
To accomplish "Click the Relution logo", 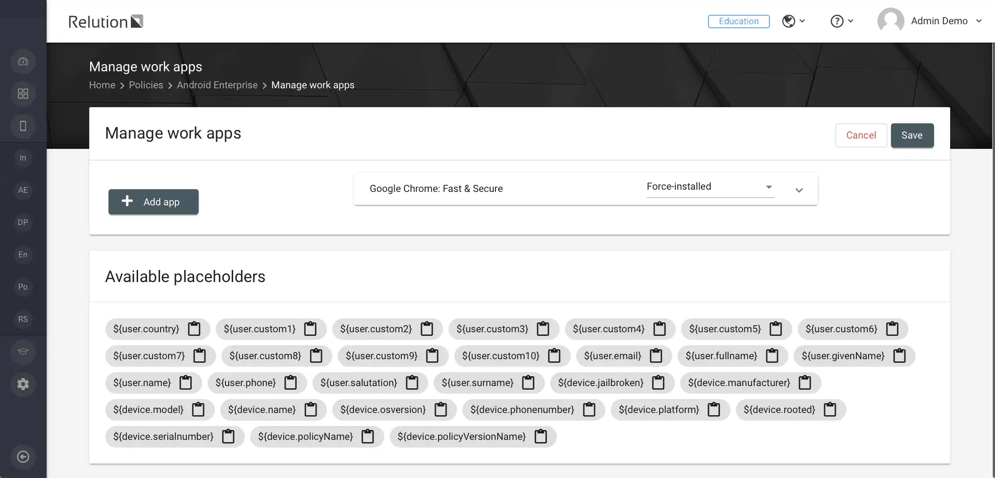I will tap(105, 22).
